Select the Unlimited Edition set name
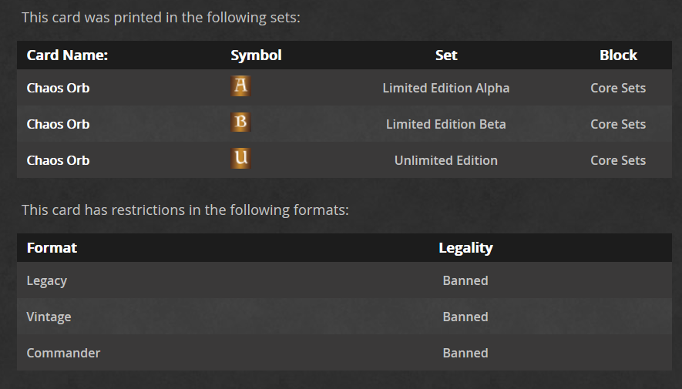This screenshot has width=682, height=389. tap(445, 160)
